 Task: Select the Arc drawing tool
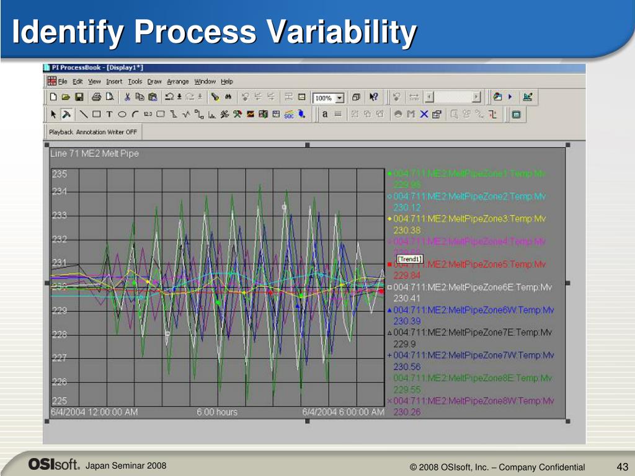(135, 115)
